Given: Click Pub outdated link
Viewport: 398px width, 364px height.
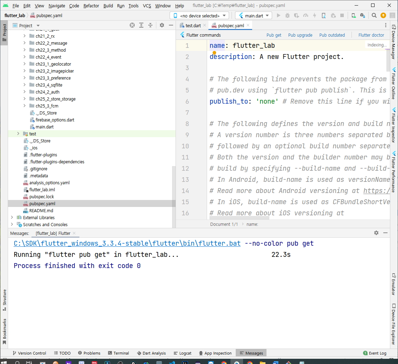Looking at the screenshot, I should click(332, 35).
